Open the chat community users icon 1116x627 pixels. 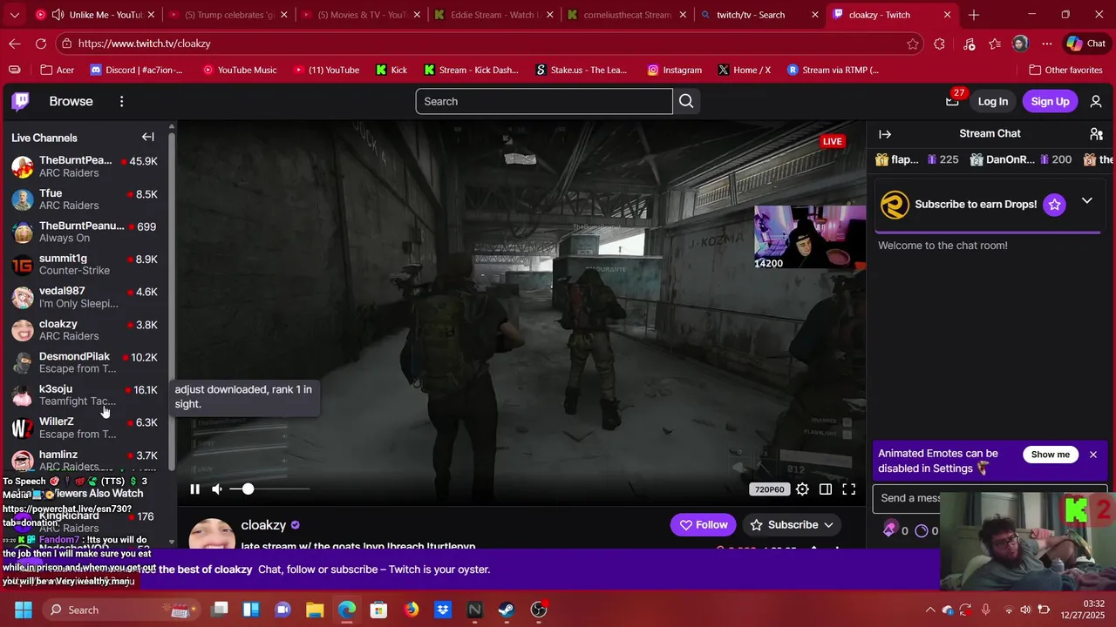click(1096, 134)
